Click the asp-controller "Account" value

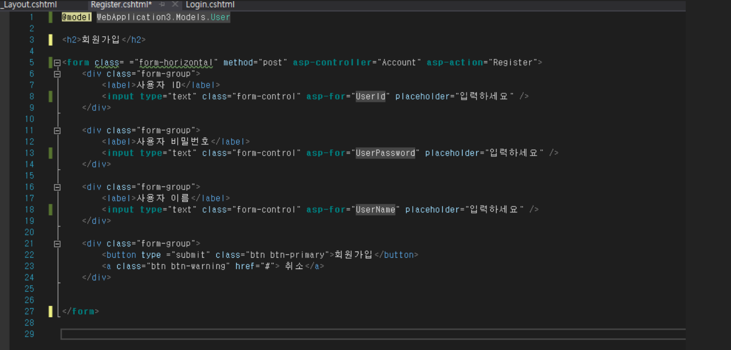pos(400,62)
